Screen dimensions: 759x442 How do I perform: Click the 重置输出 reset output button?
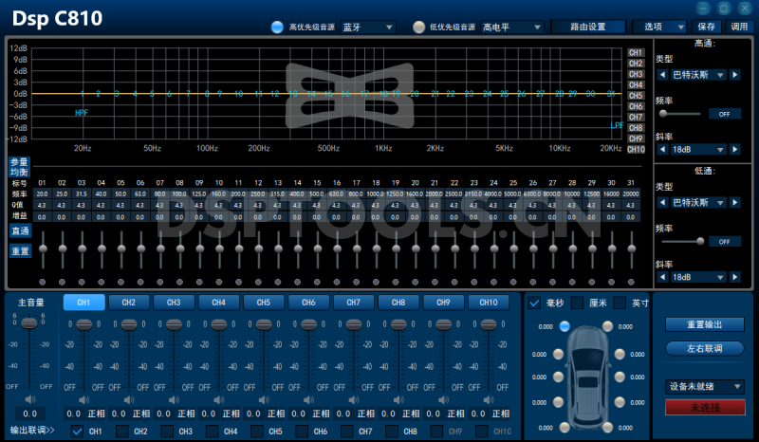703,325
